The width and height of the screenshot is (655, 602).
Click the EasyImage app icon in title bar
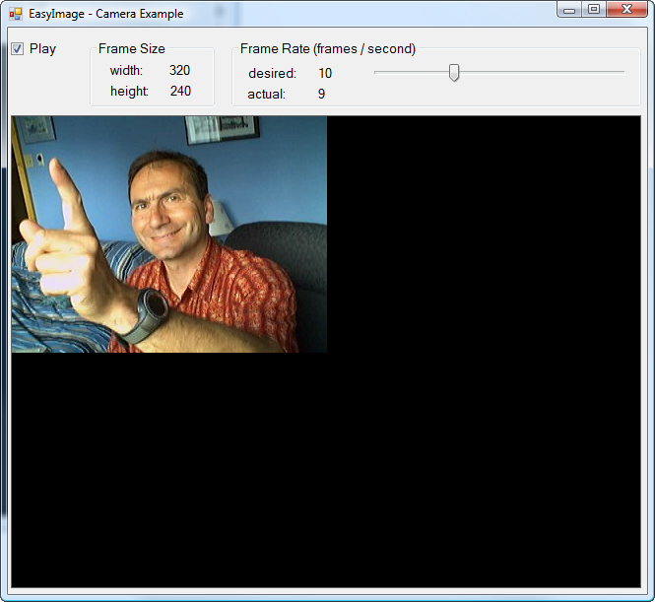[x=16, y=14]
